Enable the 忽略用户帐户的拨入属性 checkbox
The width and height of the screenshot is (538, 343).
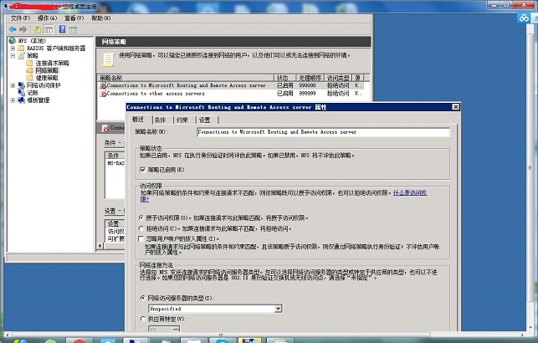141,238
